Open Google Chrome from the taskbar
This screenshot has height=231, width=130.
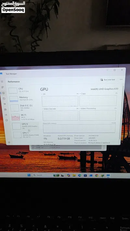[97, 175]
